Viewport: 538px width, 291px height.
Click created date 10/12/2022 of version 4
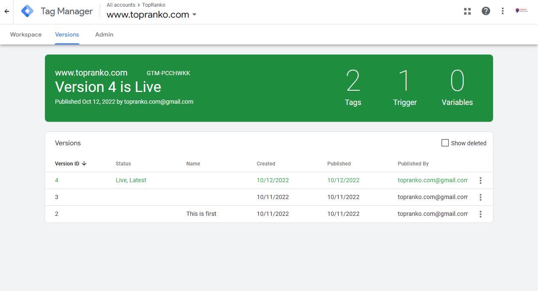click(x=273, y=180)
